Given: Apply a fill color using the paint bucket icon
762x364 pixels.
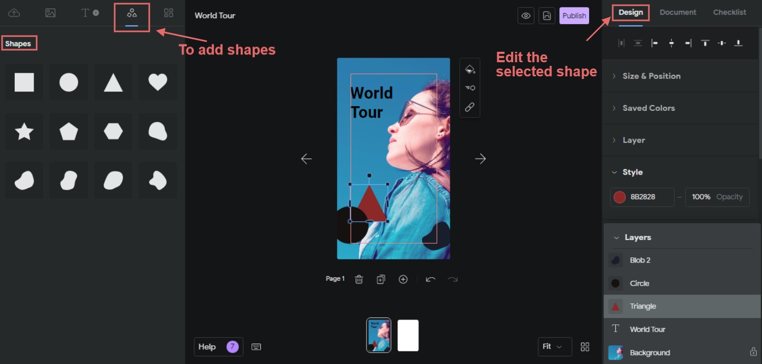Looking at the screenshot, I should pos(469,69).
